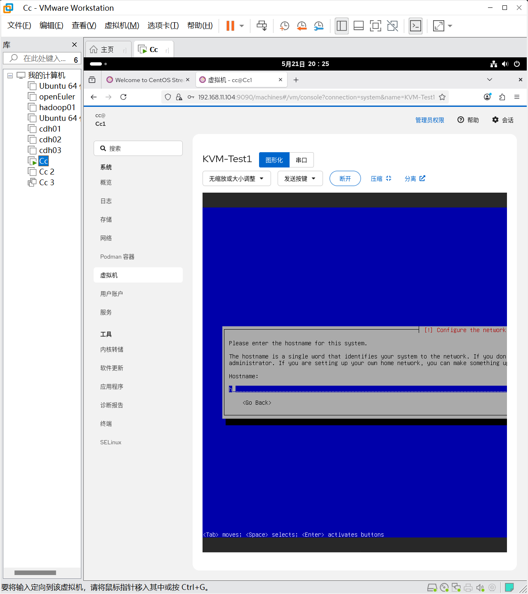
Task: Toggle Unity mode icon in toolbar
Action: pyautogui.click(x=392, y=26)
